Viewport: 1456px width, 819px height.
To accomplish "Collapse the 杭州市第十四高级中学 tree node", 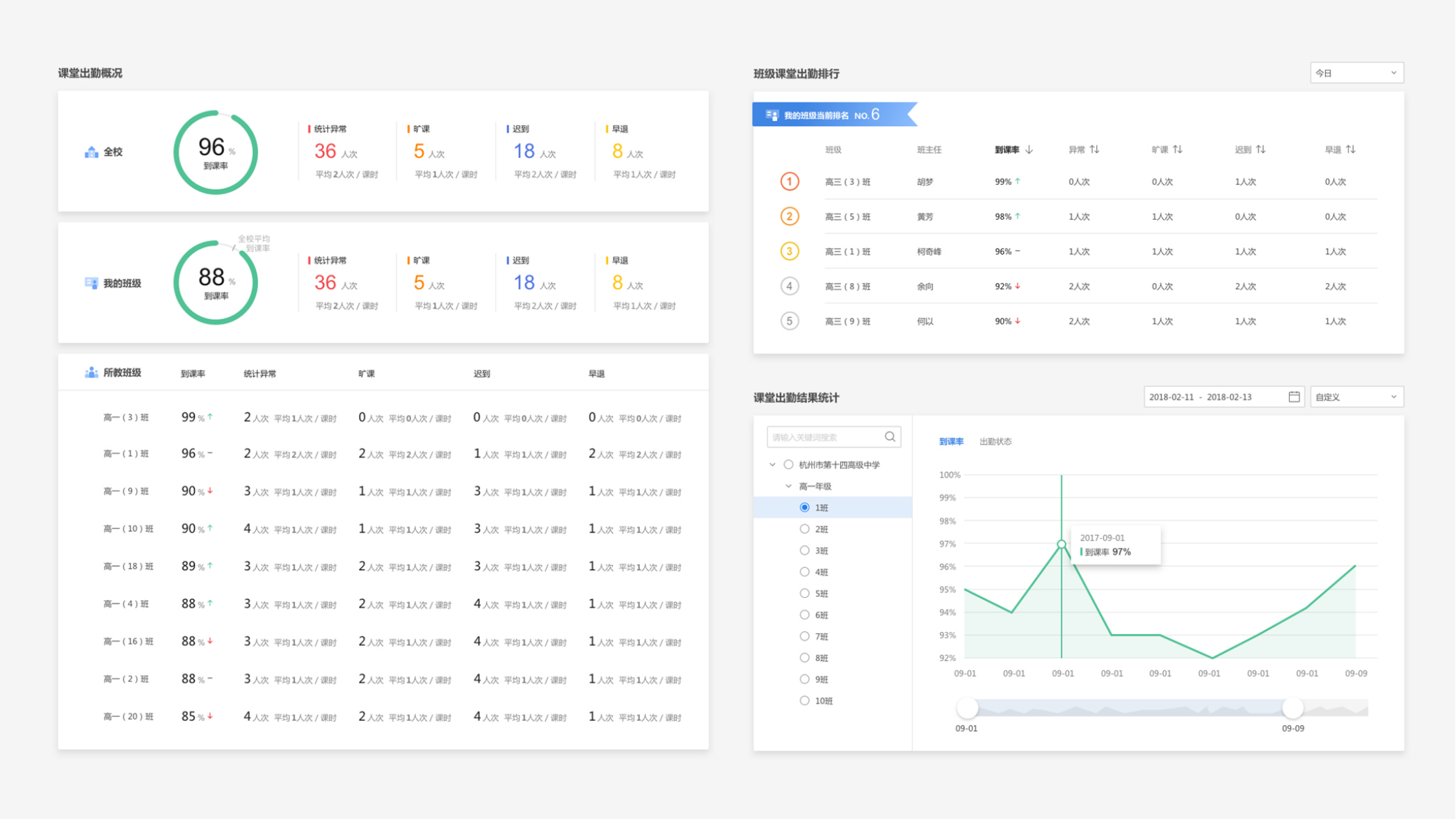I will coord(772,464).
